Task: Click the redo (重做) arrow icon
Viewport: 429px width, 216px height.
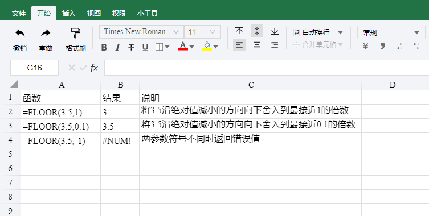Action: [46, 34]
